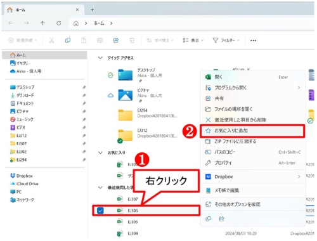Open ダウンロード in the sidebar
Screen dimensions: 317x241
[22, 95]
